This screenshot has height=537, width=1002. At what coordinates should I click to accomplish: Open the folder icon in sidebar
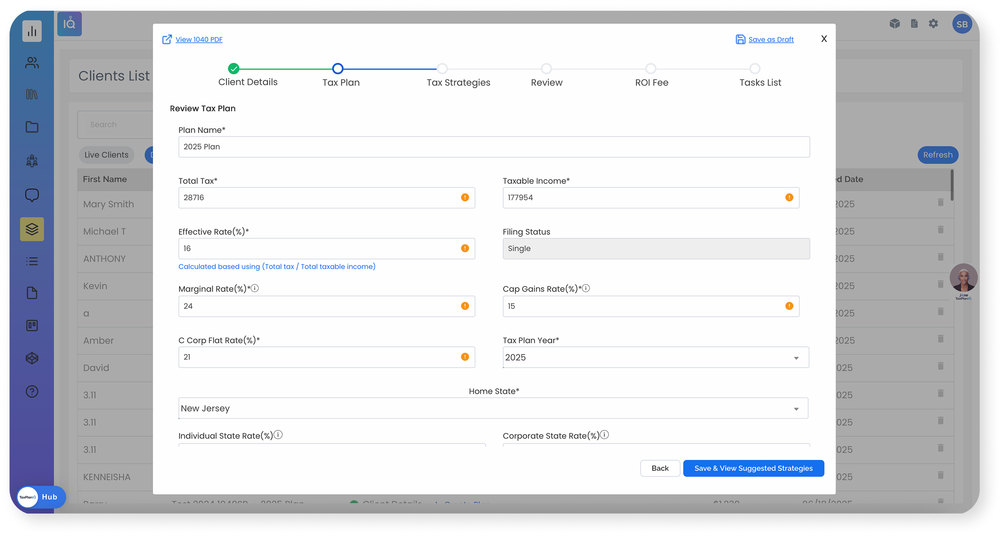tap(32, 127)
